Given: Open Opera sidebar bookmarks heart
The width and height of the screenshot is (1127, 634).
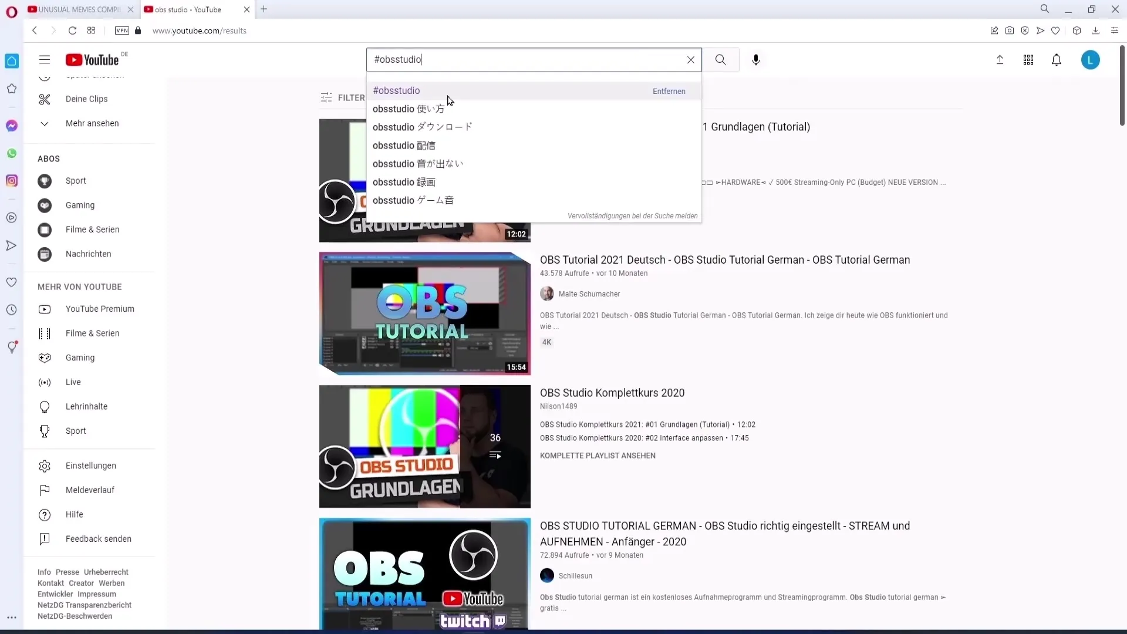Looking at the screenshot, I should (x=12, y=282).
